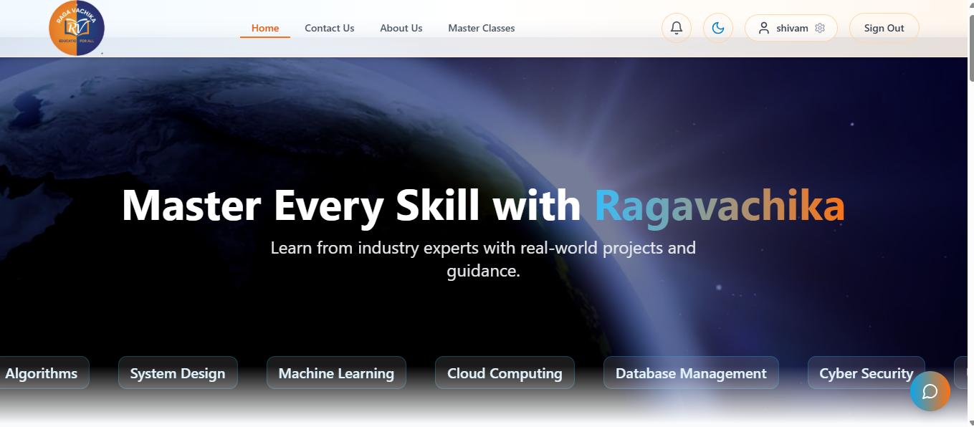Open the chat bubble widget
The height and width of the screenshot is (427, 974).
pyautogui.click(x=930, y=391)
